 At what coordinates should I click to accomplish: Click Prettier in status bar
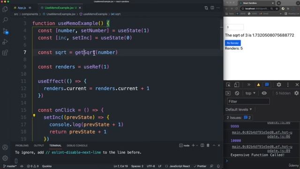200,166
